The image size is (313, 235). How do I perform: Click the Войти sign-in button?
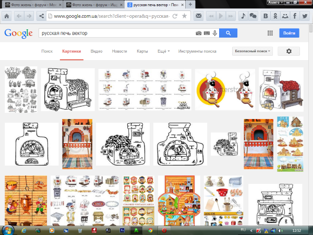289,33
